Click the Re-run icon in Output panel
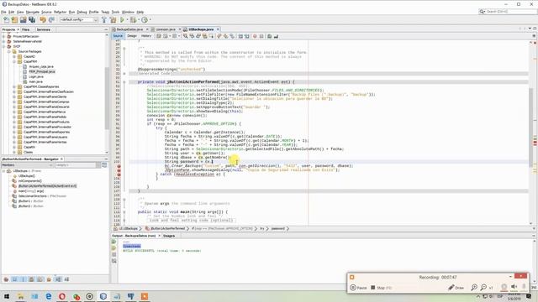The width and height of the screenshot is (538, 302). (114, 242)
